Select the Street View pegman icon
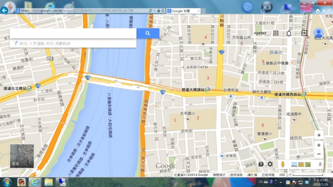Screen dimensions: 333x187 283,164
